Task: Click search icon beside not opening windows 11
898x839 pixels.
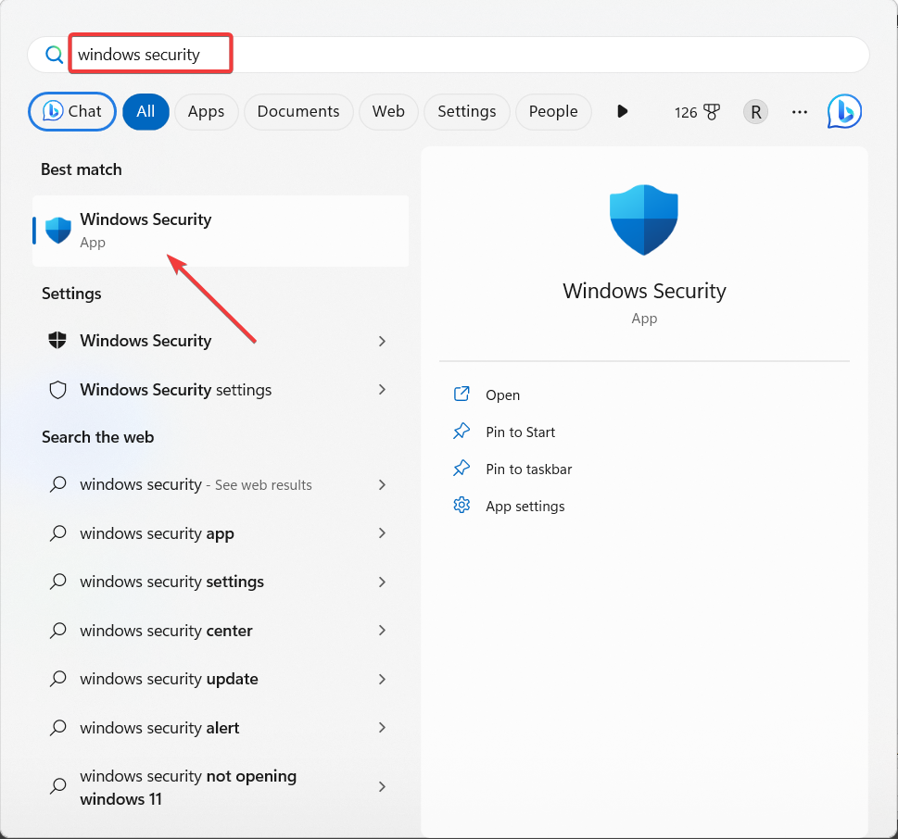Action: [x=57, y=786]
